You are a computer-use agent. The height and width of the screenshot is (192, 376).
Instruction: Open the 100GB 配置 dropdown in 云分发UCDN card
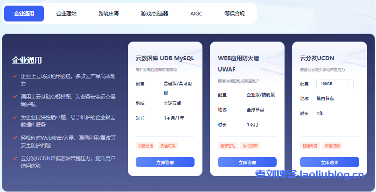click(x=334, y=84)
